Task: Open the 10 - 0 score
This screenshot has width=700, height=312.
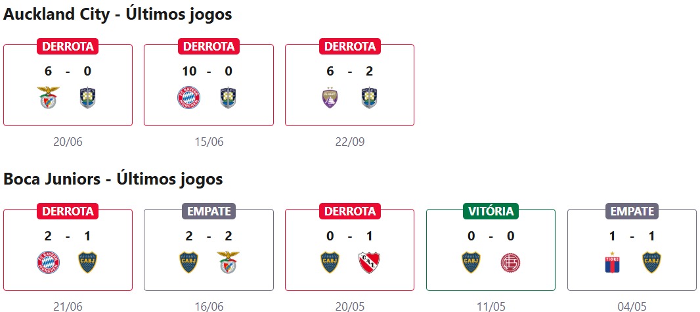Action: click(x=209, y=71)
